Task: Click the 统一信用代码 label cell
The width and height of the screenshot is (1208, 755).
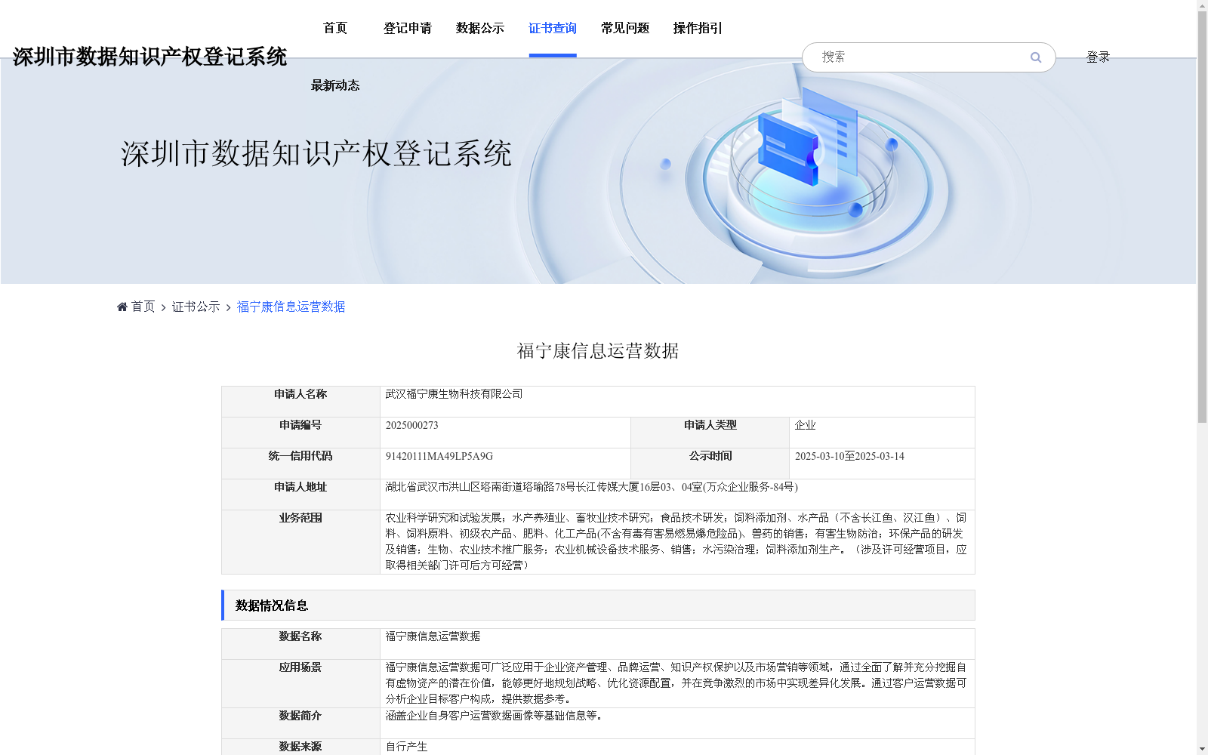Action: coord(300,464)
